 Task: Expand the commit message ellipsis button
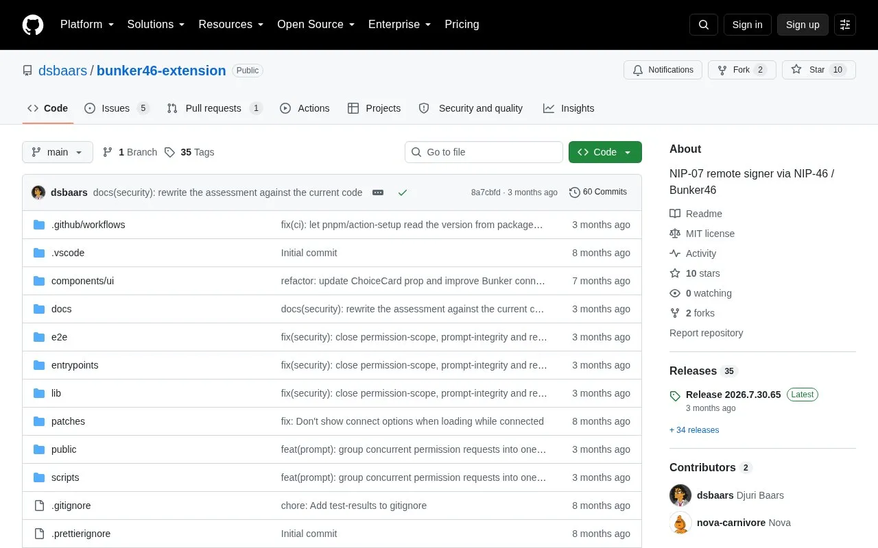click(378, 192)
